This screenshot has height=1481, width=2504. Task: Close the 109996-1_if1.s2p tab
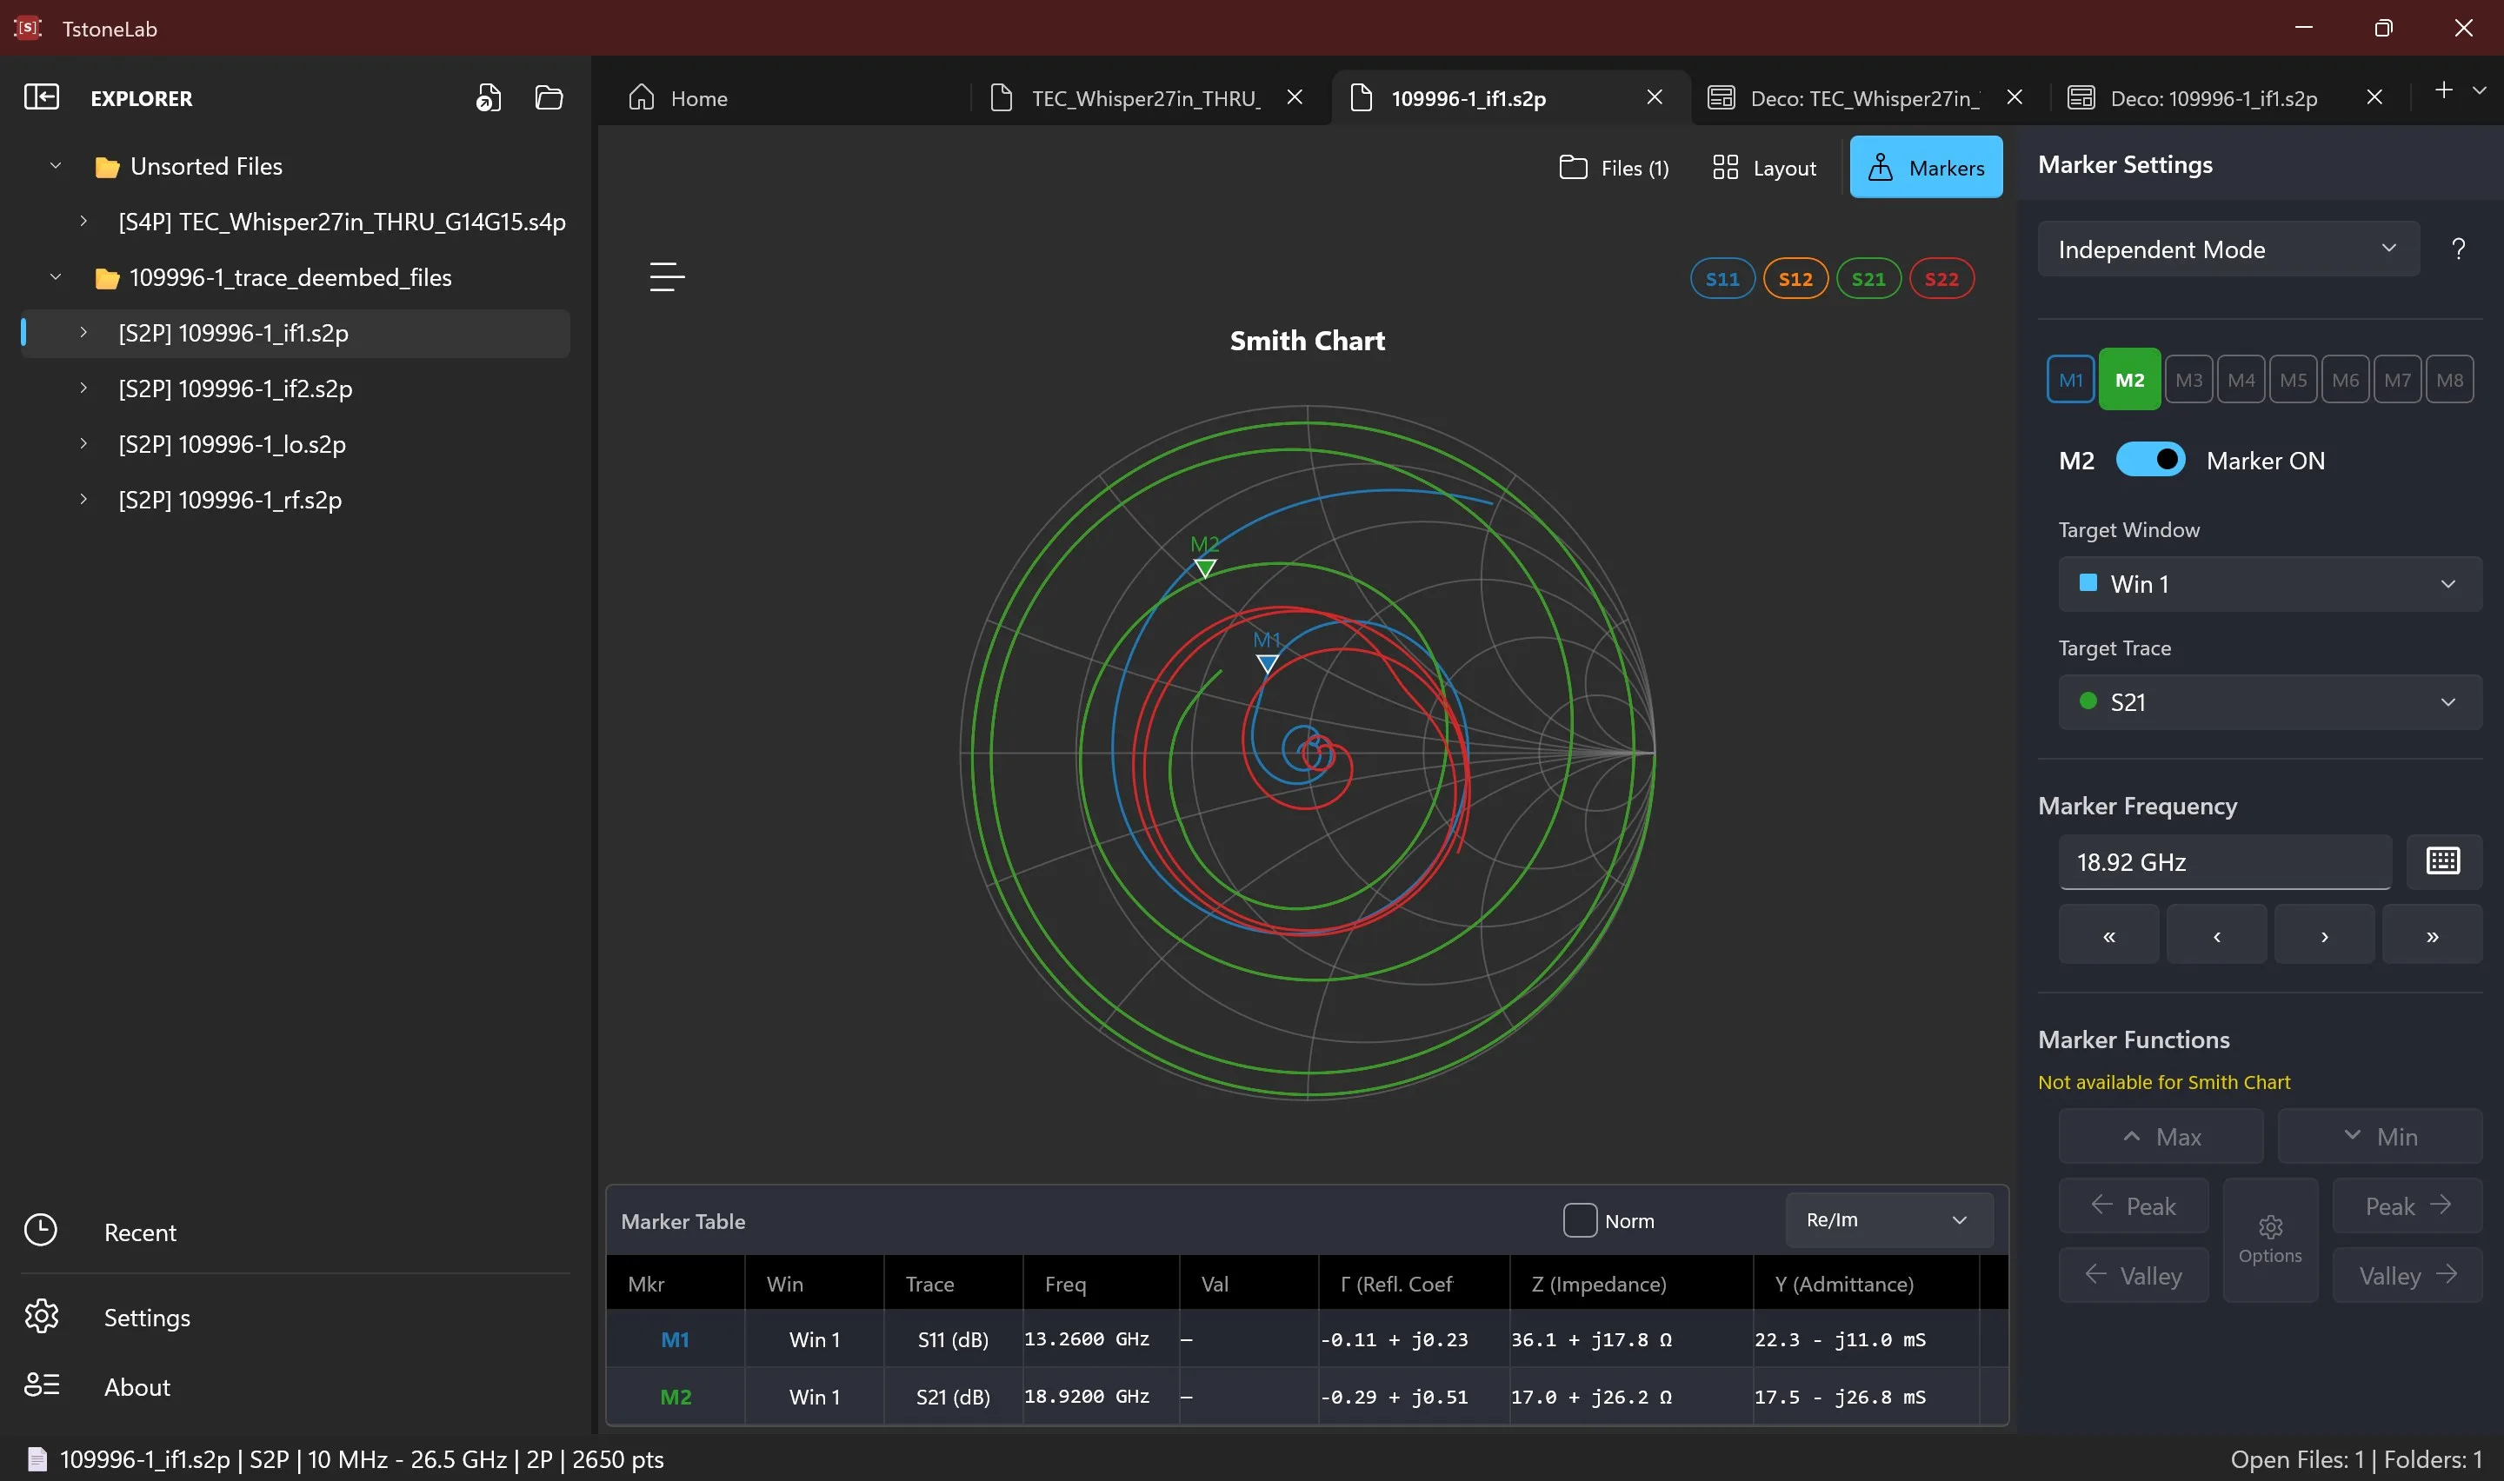[1654, 96]
